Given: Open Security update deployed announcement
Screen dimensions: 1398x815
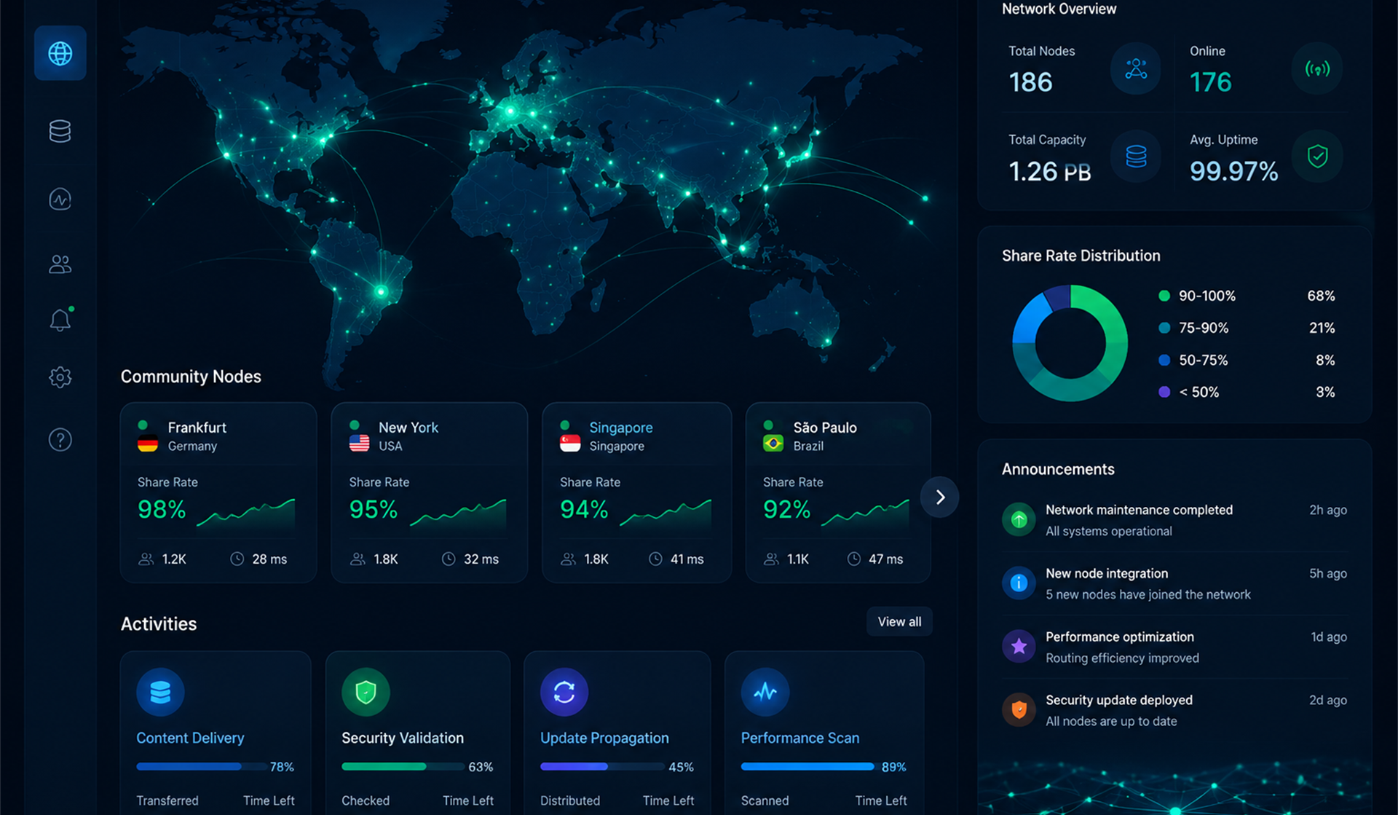Looking at the screenshot, I should pyautogui.click(x=1174, y=710).
